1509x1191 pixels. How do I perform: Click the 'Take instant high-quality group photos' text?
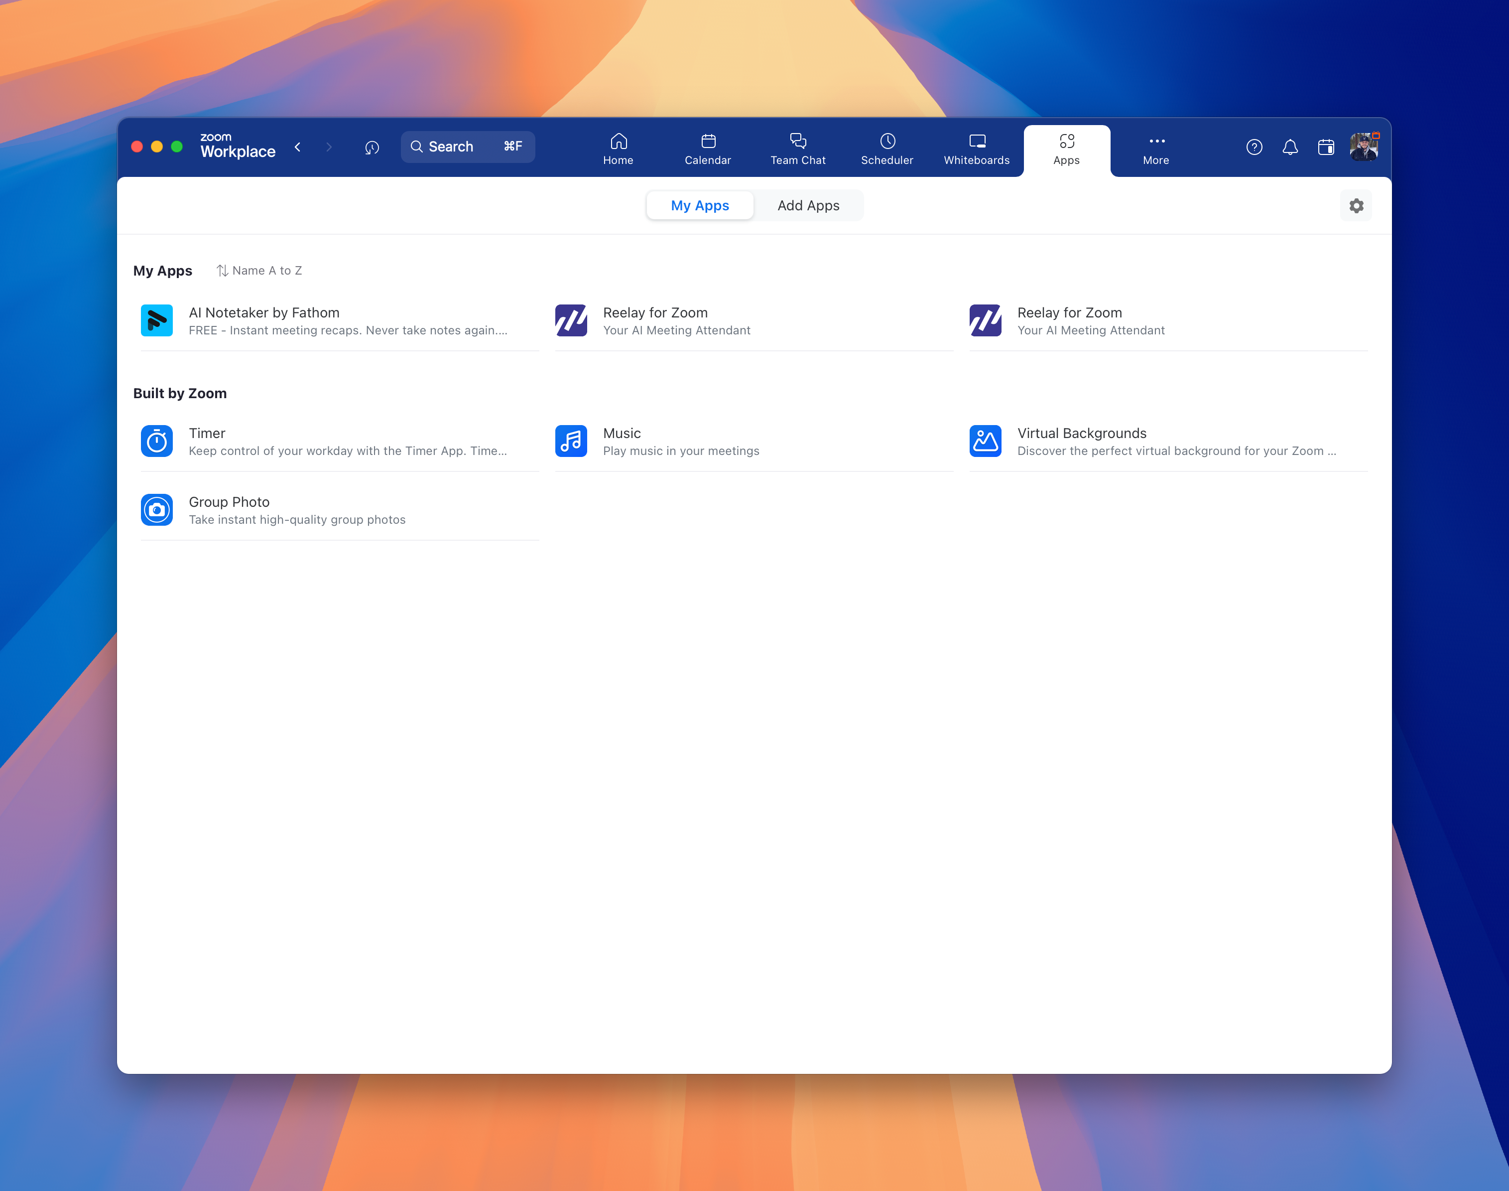click(297, 520)
